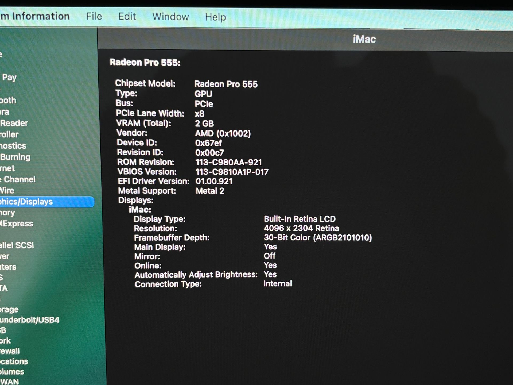Viewport: 513px width, 385px height.
Task: Select the Camera sidebar item
Action: 5,112
